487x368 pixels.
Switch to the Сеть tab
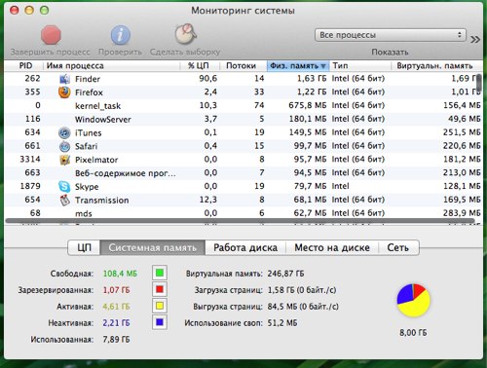(398, 247)
